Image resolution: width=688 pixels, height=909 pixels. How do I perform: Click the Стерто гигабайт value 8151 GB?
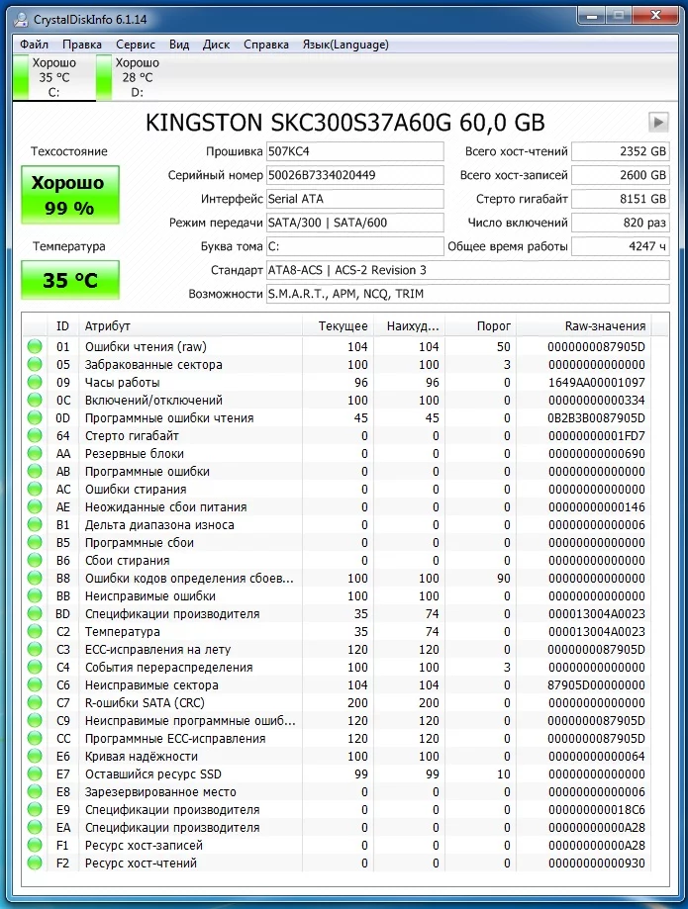(620, 199)
